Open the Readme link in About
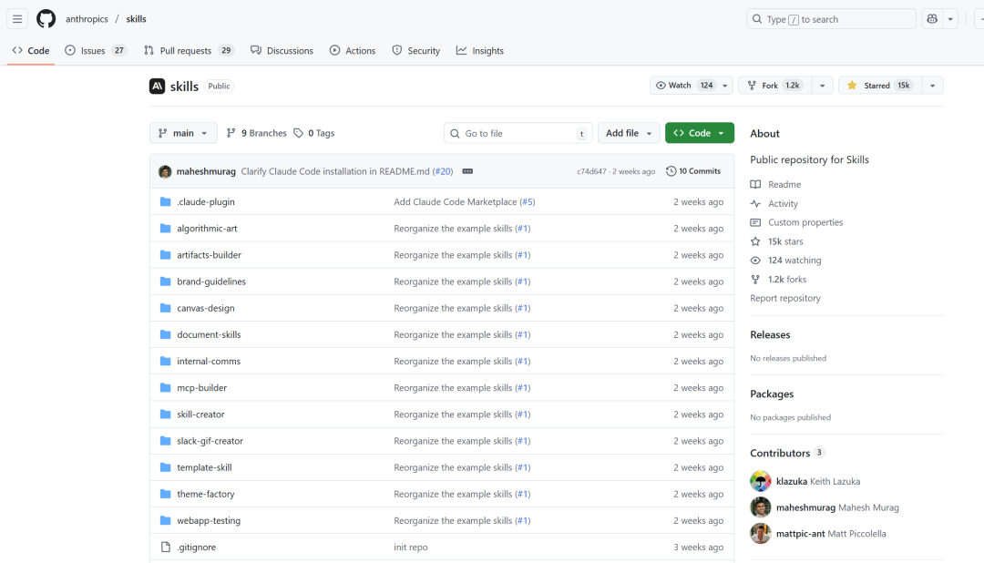The image size is (984, 563). 775,185
